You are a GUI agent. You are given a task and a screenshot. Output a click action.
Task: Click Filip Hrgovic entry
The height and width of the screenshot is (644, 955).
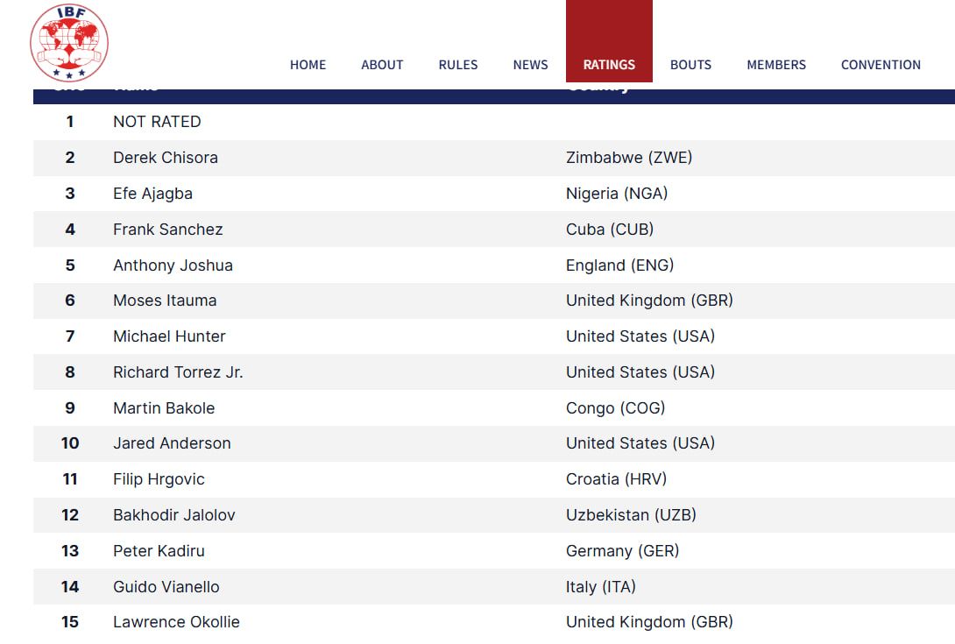pyautogui.click(x=159, y=479)
